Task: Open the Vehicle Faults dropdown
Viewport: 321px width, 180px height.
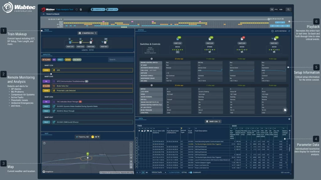Action: tap(159, 172)
